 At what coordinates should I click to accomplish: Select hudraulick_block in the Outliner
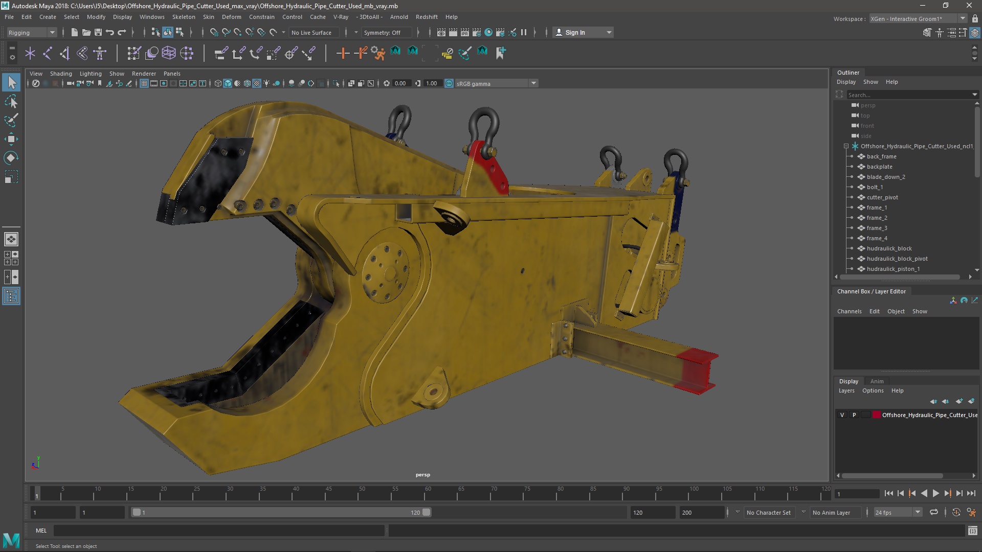click(889, 248)
